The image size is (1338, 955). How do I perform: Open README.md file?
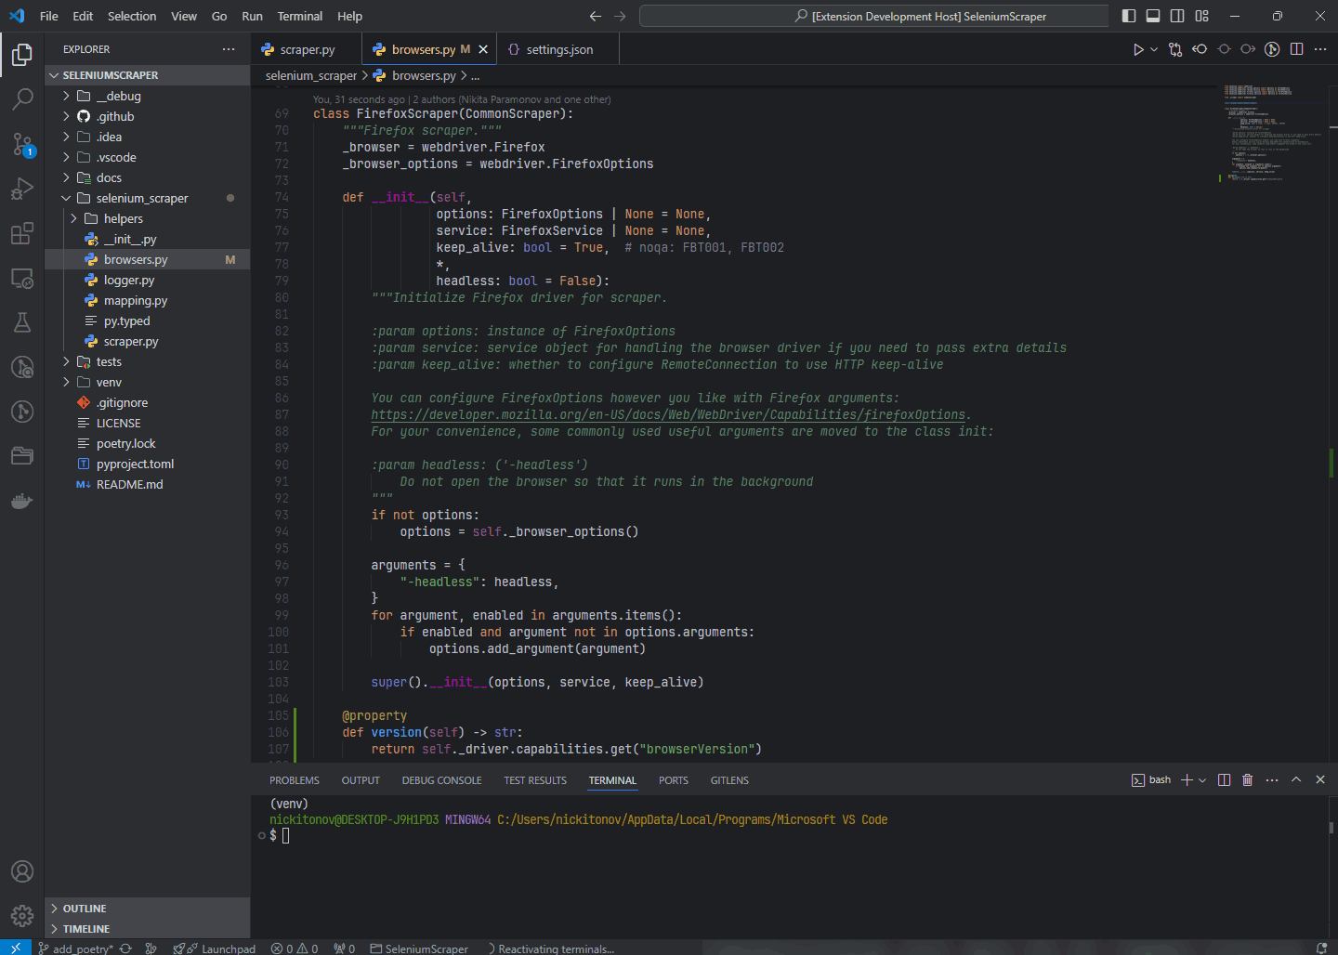click(148, 484)
